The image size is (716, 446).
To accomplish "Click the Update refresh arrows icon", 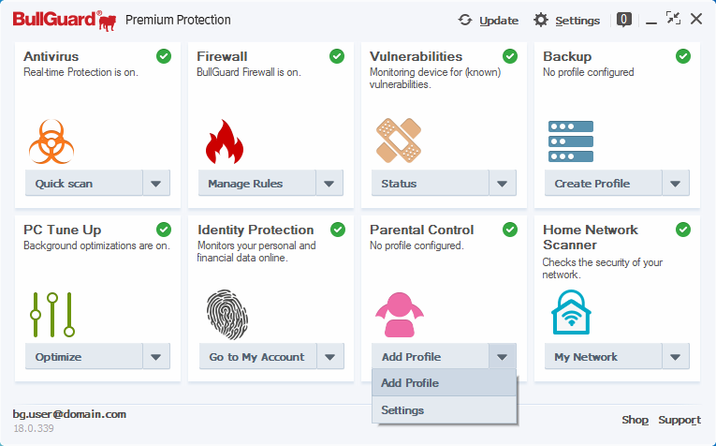I will [x=465, y=20].
